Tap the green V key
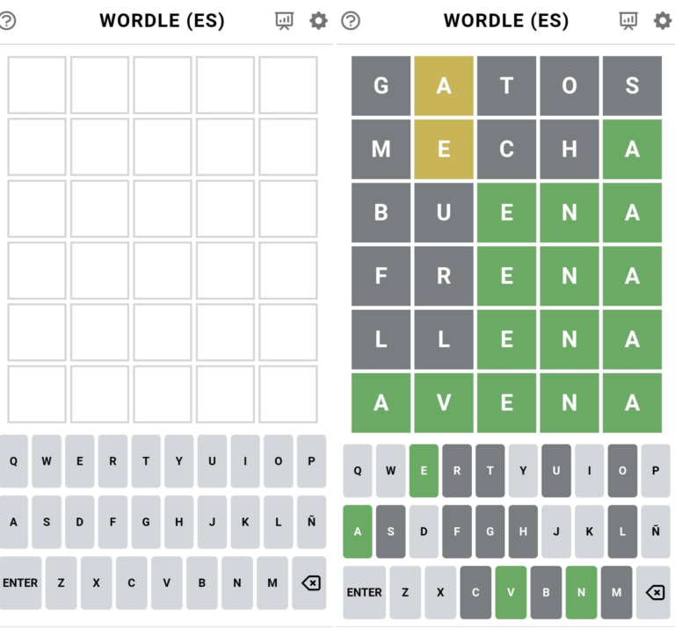The width and height of the screenshot is (675, 629). (511, 592)
